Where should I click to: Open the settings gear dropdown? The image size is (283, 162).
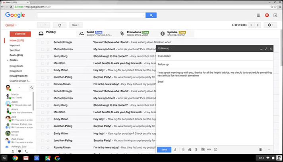point(270,25)
